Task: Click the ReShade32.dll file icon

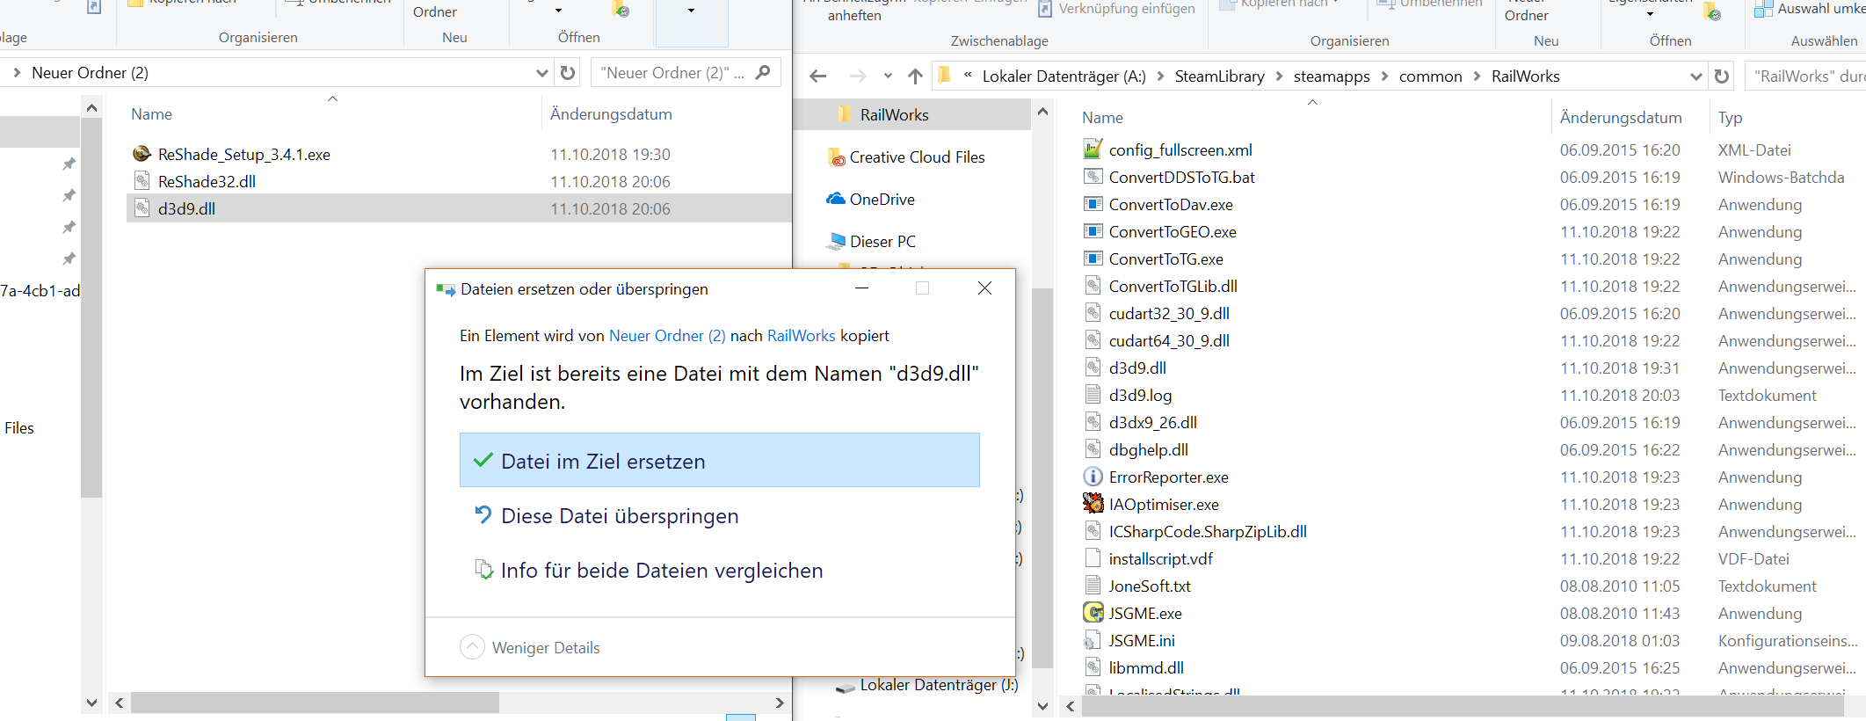Action: [x=142, y=181]
